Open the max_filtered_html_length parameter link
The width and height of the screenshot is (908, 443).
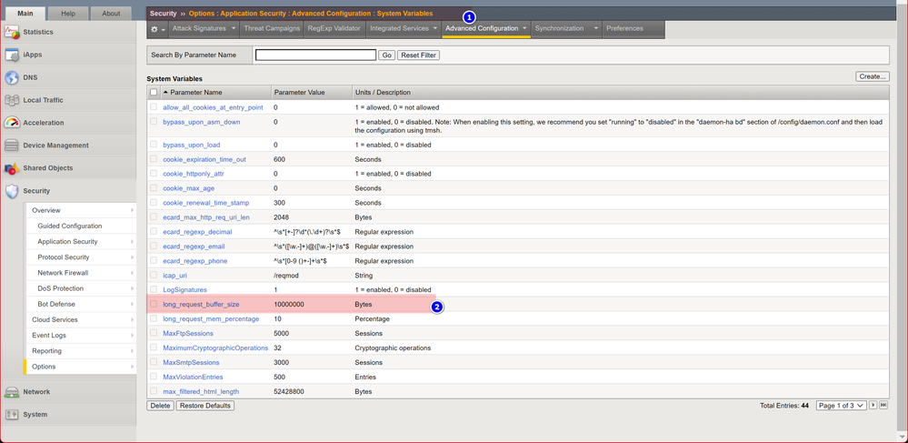pos(201,392)
